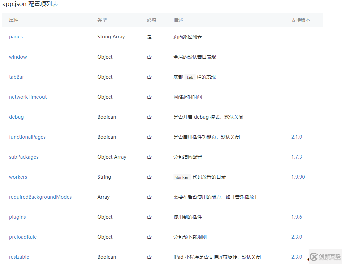This screenshot has height=264, width=342.
Task: Click the functionalPages property link
Action: (x=27, y=137)
